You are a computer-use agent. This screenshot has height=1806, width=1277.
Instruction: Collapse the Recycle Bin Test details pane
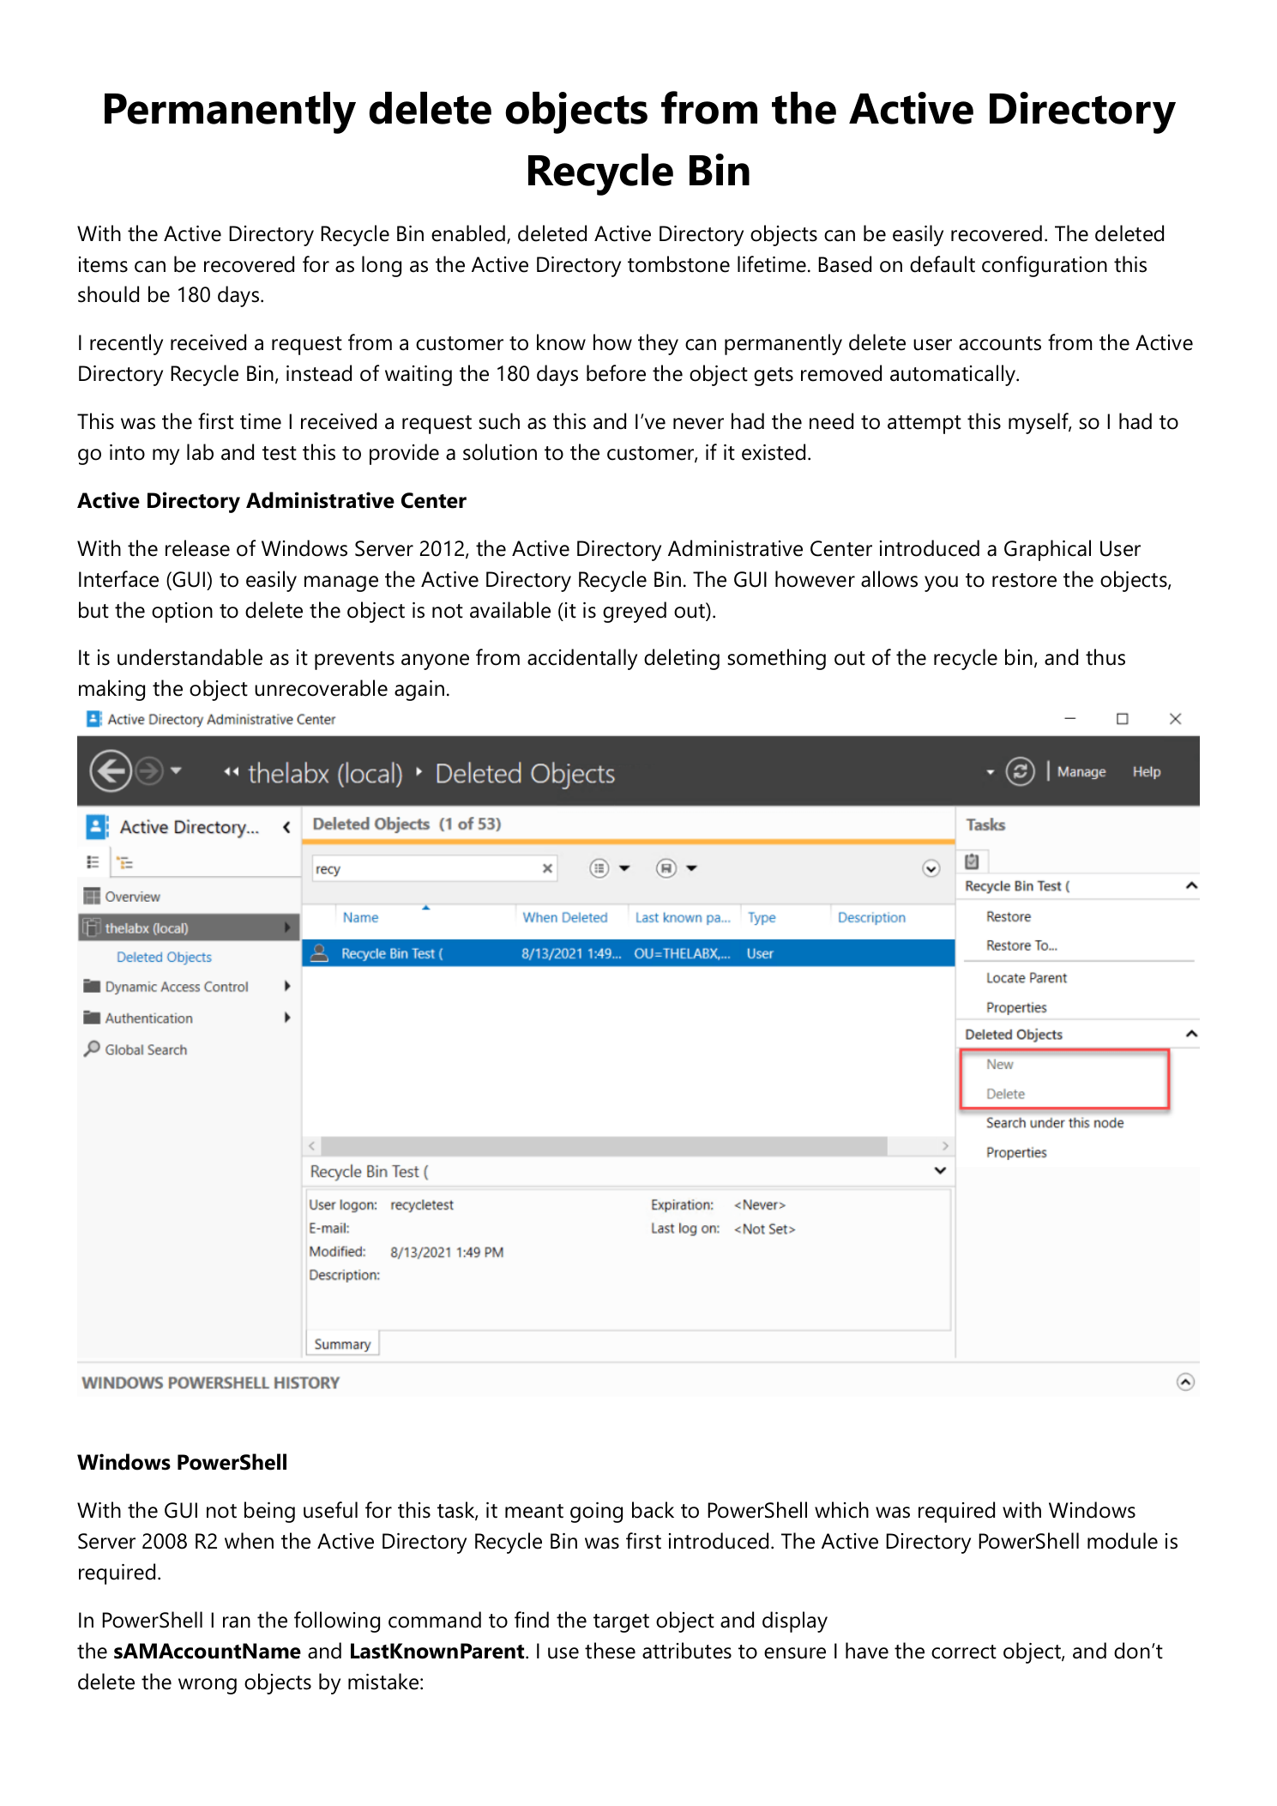(x=940, y=1171)
